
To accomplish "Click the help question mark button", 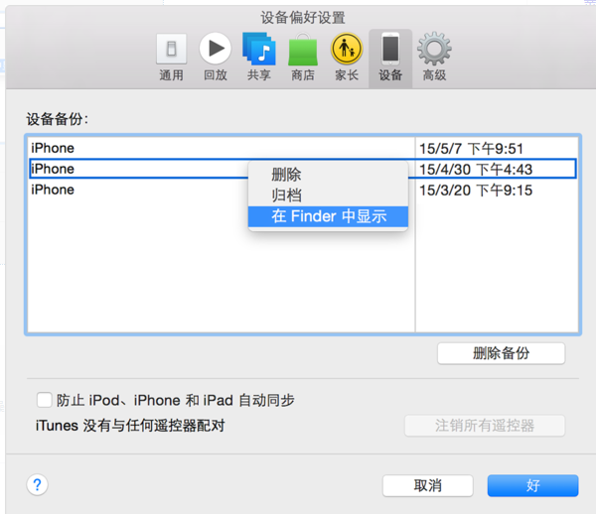I will (38, 485).
